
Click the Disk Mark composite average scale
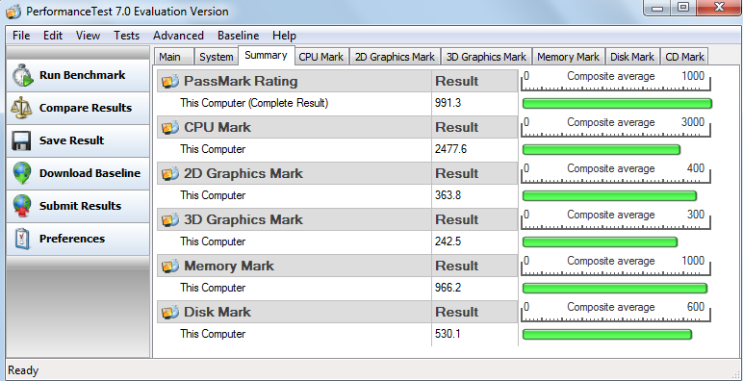(616, 312)
